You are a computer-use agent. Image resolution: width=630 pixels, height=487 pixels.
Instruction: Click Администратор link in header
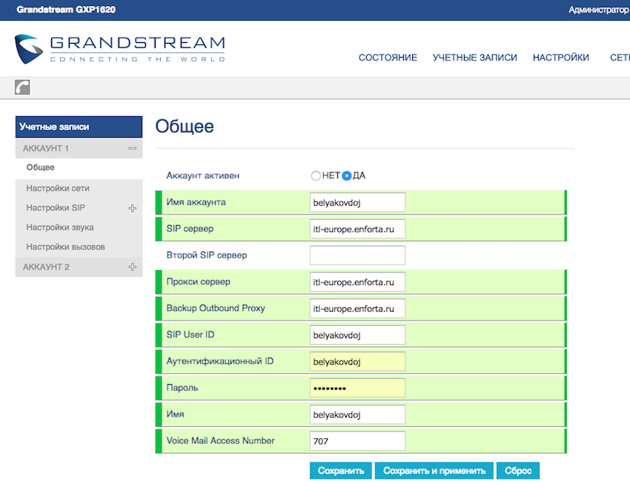coord(599,10)
